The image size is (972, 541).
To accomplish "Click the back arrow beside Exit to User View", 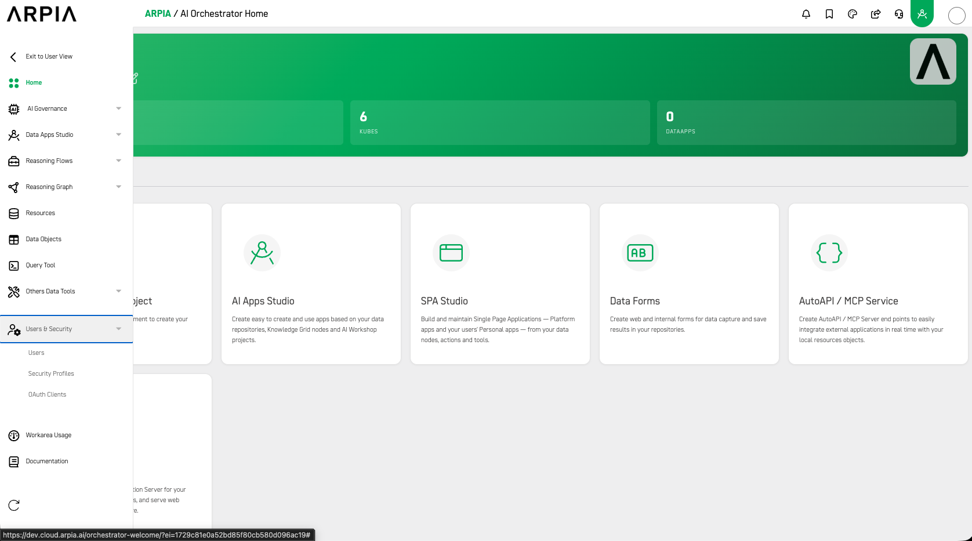I will 13,57.
